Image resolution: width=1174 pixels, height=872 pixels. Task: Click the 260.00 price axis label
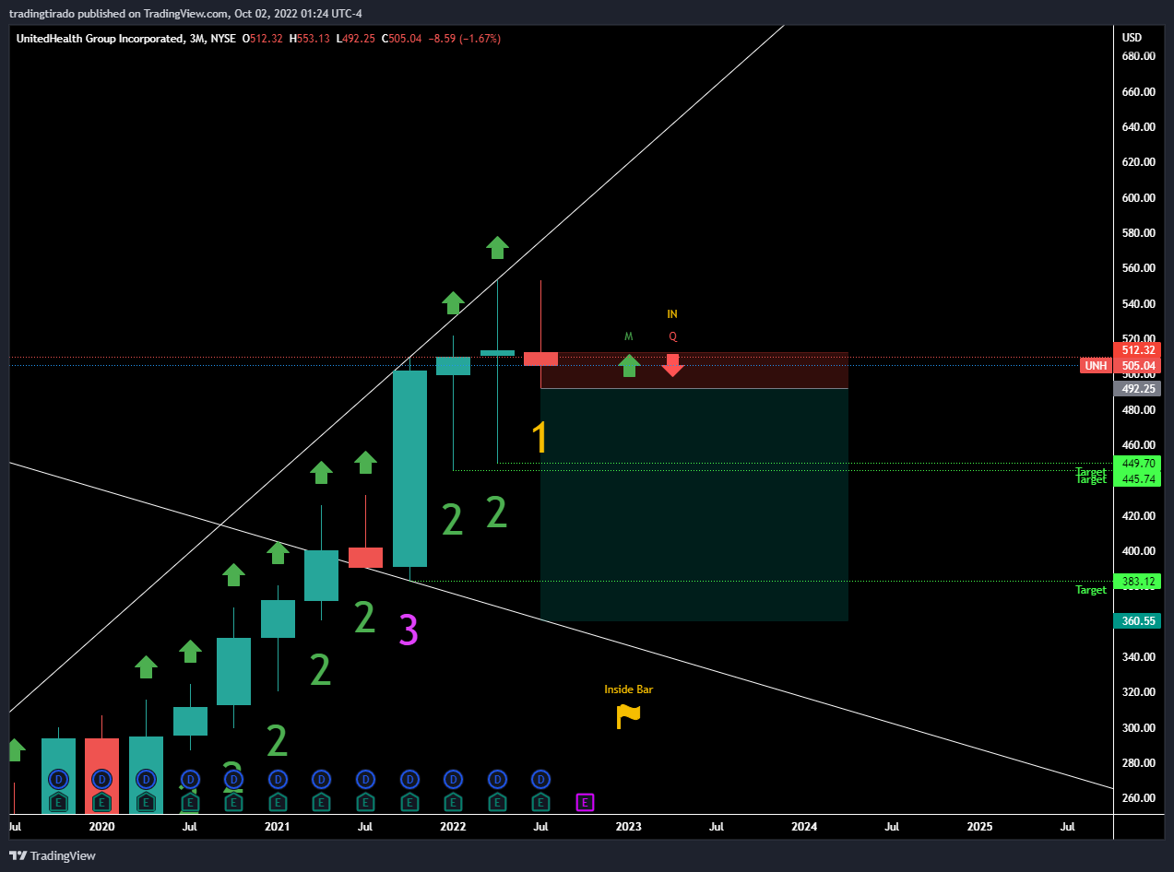click(x=1138, y=798)
